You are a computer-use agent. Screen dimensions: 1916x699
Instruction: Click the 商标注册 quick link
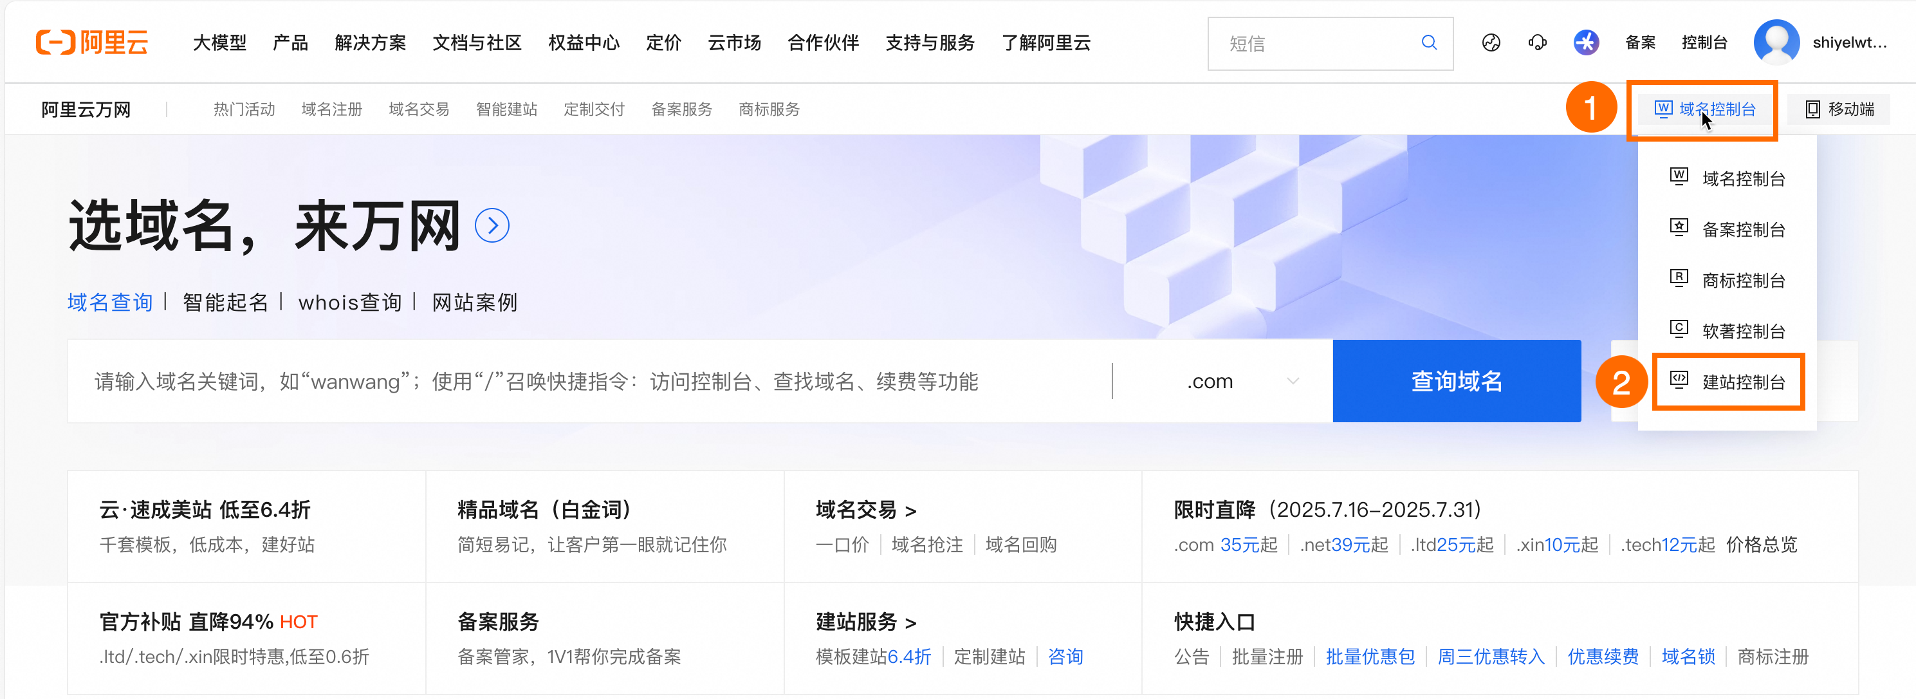[x=1773, y=657]
